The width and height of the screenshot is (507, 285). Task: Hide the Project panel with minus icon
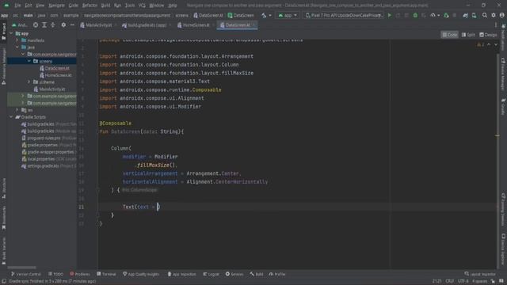(x=72, y=25)
